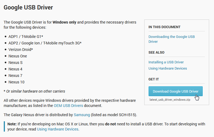Click the GET IT sidebar heading
The width and height of the screenshot is (214, 137).
point(153,79)
